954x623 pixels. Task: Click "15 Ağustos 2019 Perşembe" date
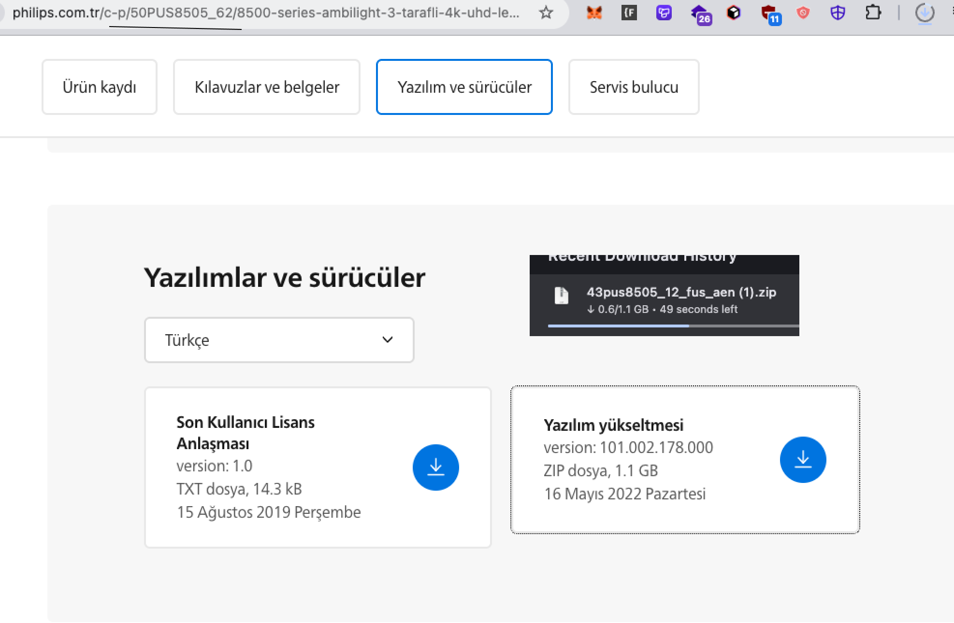[269, 512]
